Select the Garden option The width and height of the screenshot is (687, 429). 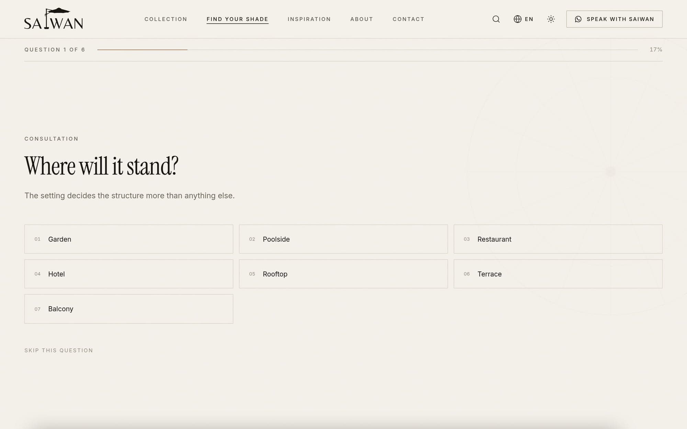click(129, 239)
